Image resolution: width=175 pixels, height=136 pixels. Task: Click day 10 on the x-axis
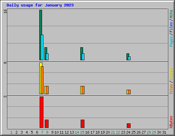coord(56,132)
